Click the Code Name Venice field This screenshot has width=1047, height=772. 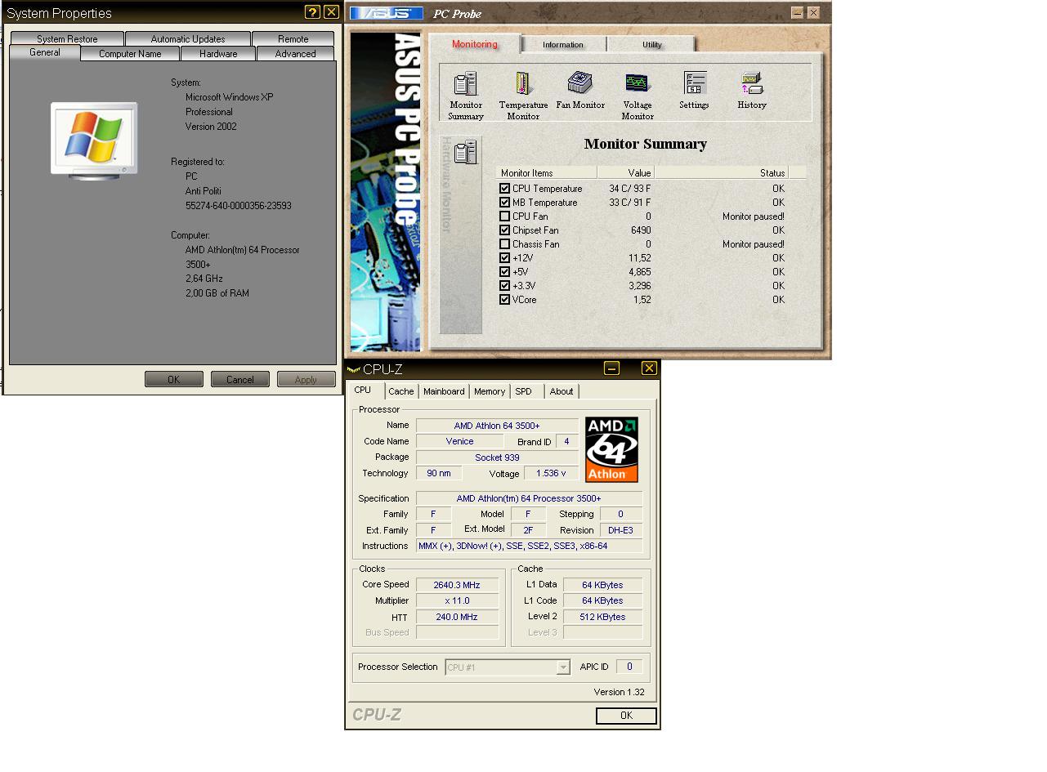click(459, 441)
